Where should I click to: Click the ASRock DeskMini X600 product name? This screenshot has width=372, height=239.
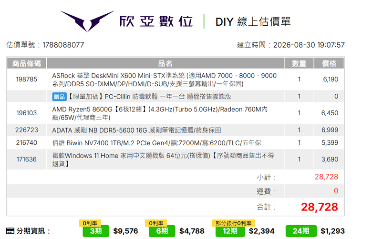[x=164, y=80]
